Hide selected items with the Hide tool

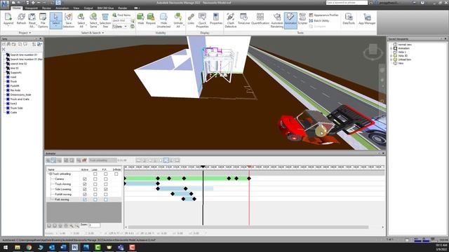(140, 19)
